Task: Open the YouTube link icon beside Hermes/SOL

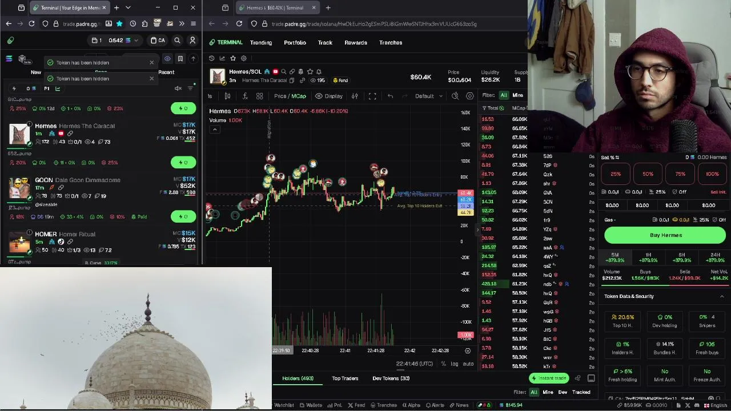Action: click(x=275, y=72)
